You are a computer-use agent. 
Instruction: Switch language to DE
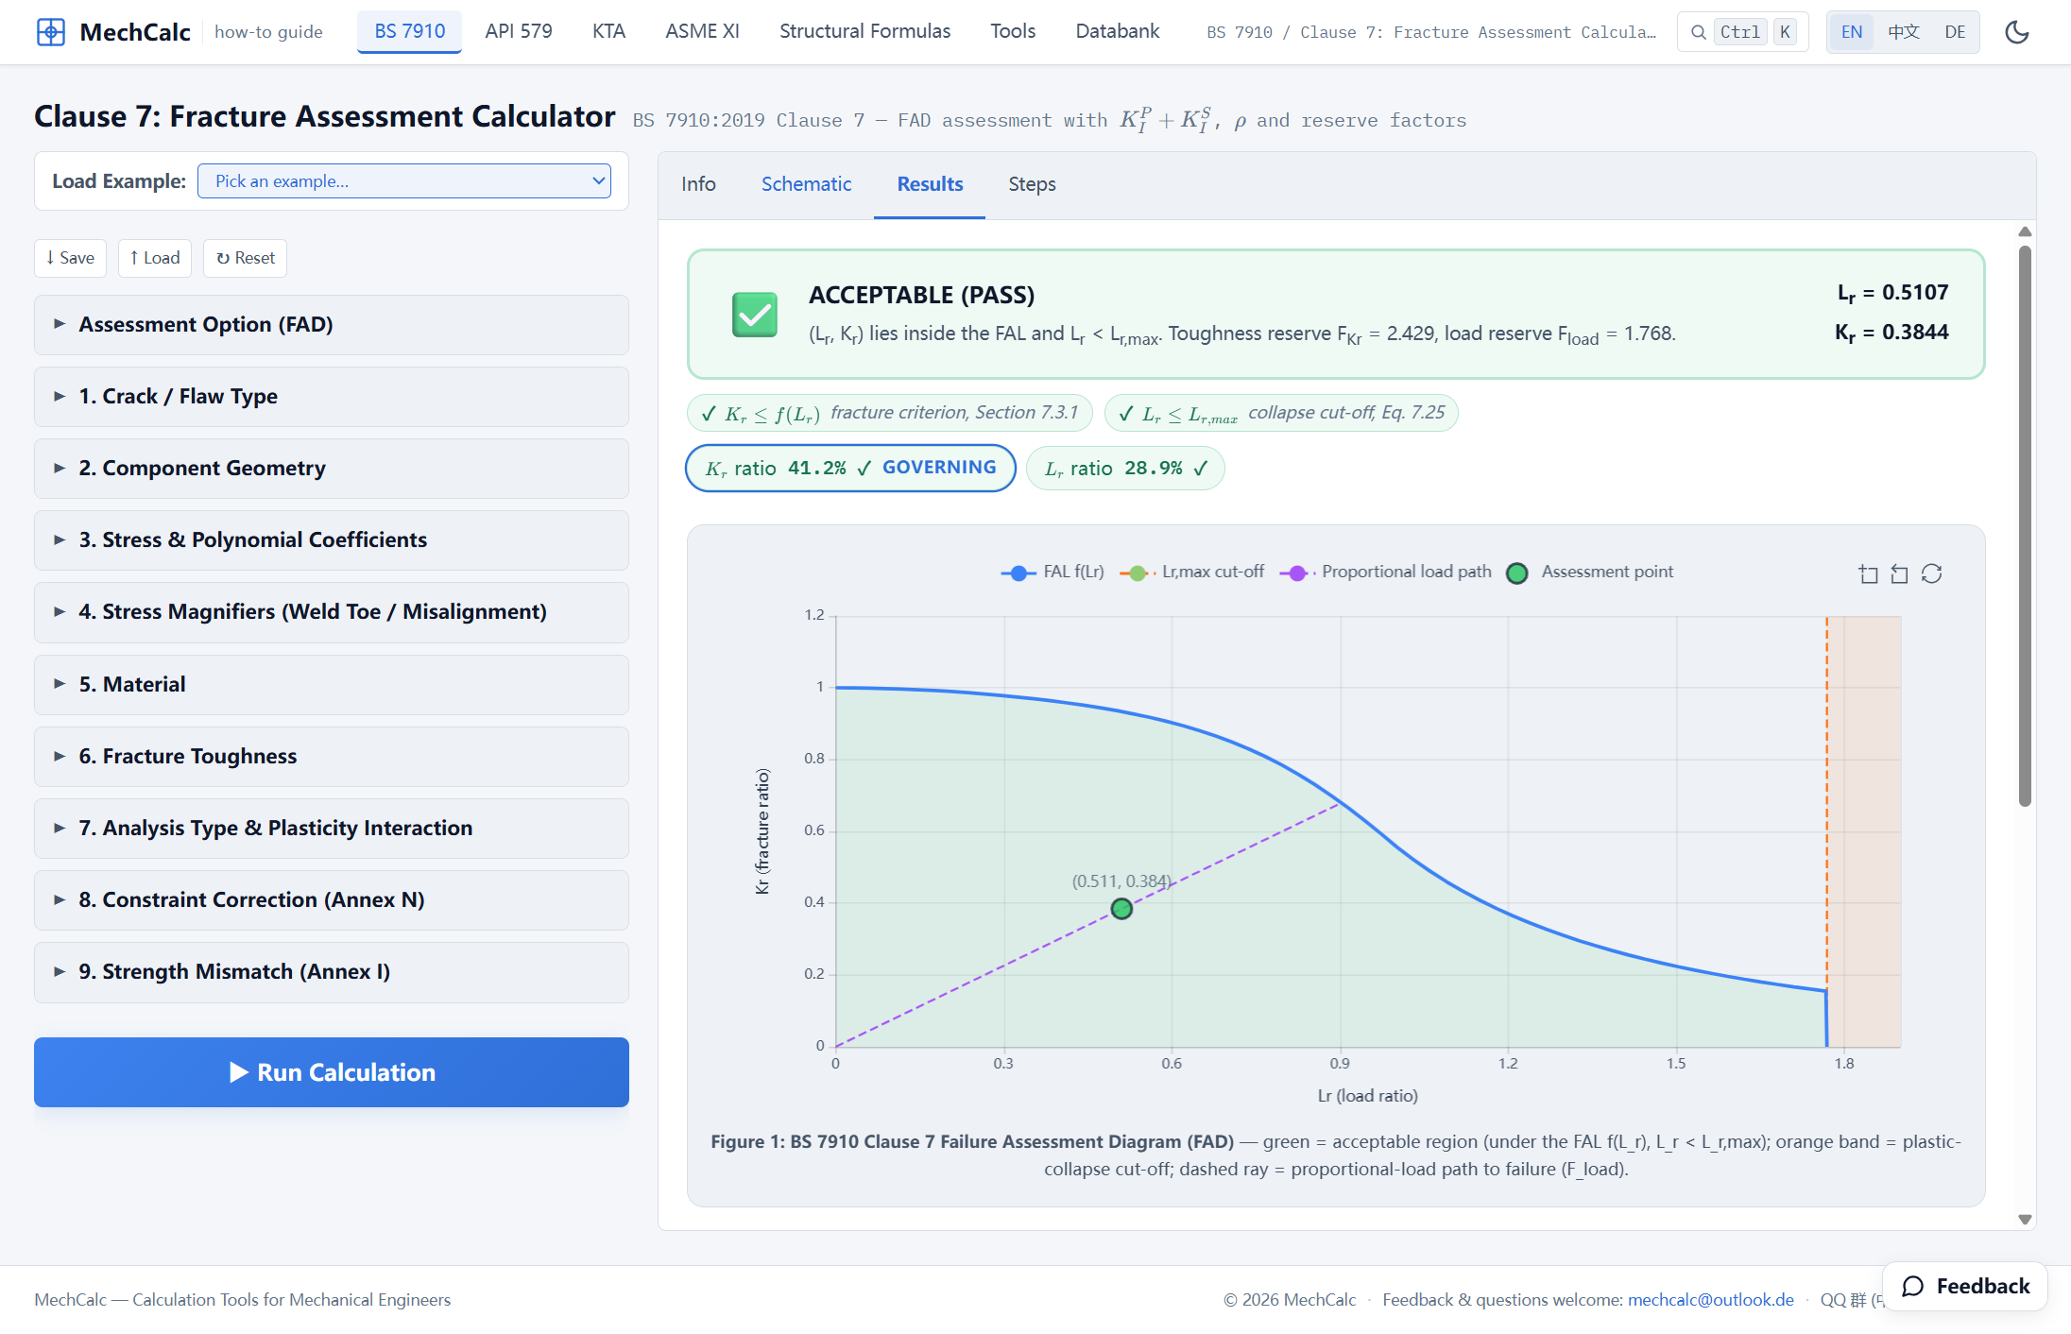[1955, 32]
